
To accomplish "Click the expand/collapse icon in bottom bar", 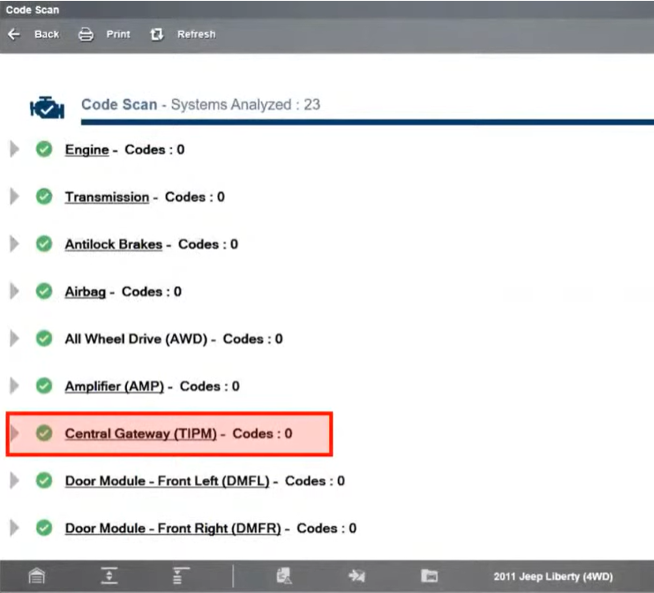I will [x=109, y=576].
